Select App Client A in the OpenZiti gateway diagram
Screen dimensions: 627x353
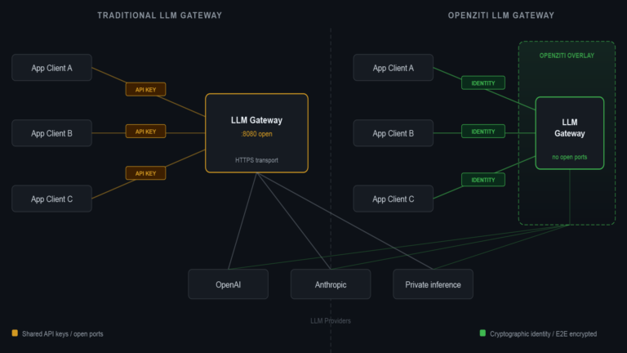pyautogui.click(x=394, y=68)
